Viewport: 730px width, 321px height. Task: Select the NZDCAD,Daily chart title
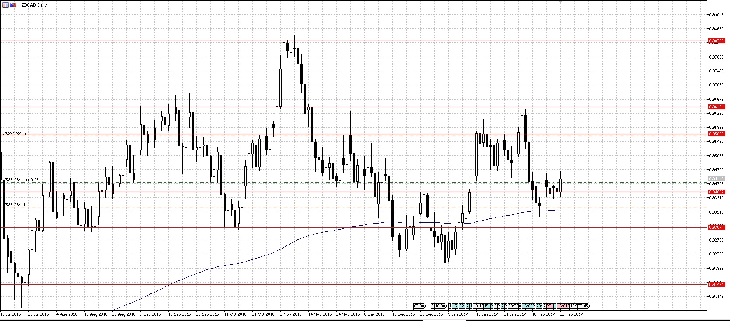pyautogui.click(x=32, y=5)
